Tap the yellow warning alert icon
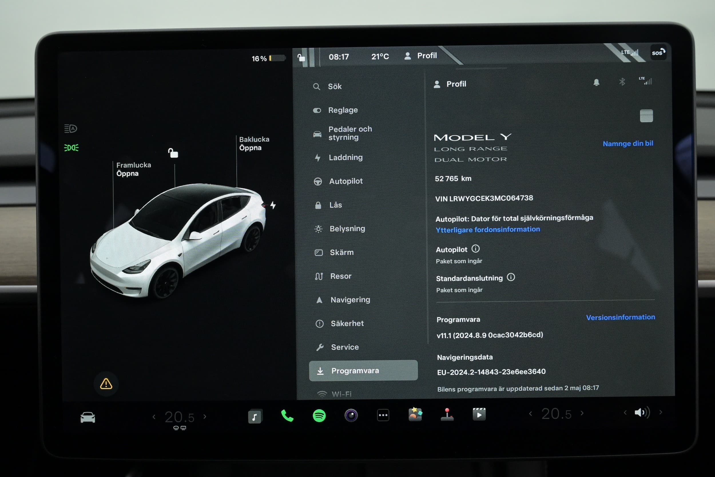Viewport: 715px width, 477px height. pyautogui.click(x=106, y=384)
